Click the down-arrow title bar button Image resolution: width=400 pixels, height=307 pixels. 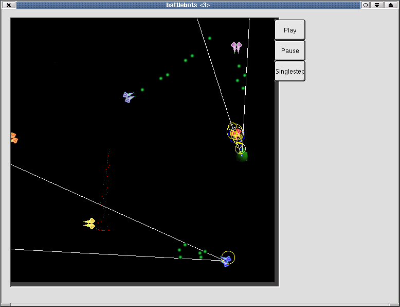click(x=377, y=5)
